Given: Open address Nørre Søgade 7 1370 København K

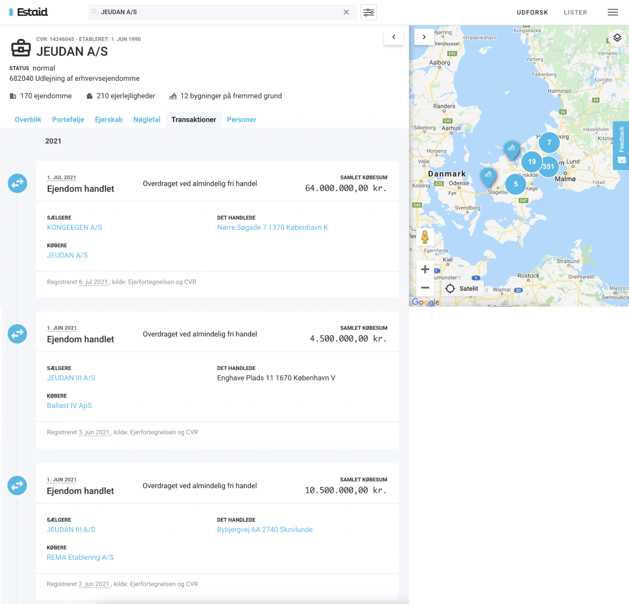Looking at the screenshot, I should coord(273,228).
